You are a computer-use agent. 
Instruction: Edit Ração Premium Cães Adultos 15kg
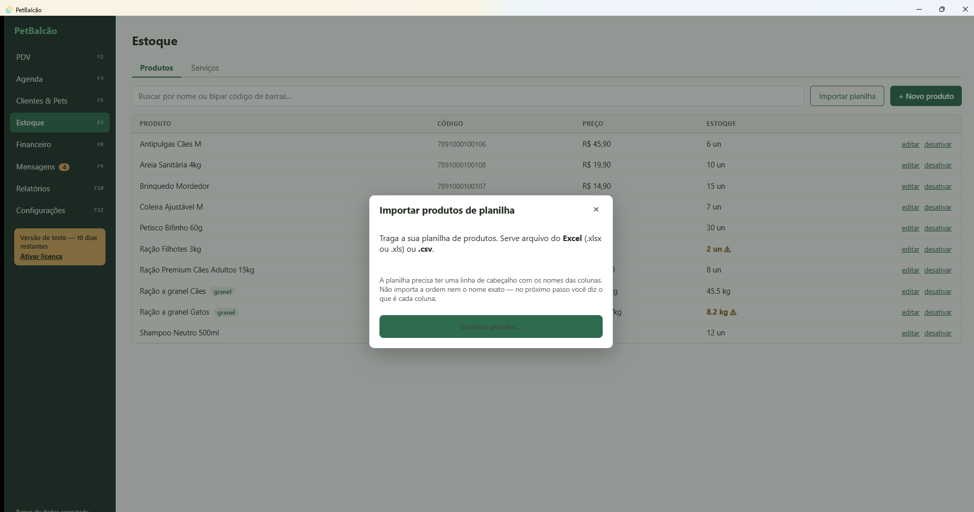point(911,270)
